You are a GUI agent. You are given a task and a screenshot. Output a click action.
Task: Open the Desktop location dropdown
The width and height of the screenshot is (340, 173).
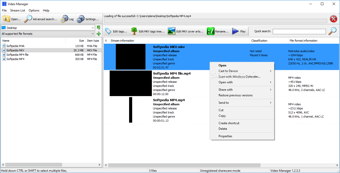click(93, 27)
